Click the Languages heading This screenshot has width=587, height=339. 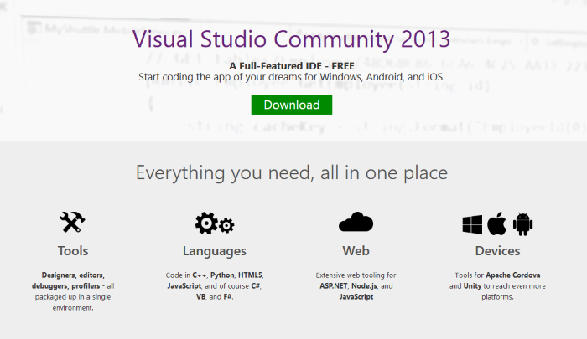[x=215, y=251]
